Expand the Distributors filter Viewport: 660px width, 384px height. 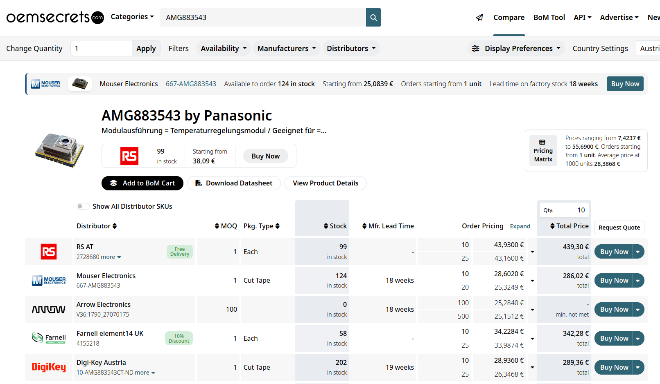pos(351,48)
